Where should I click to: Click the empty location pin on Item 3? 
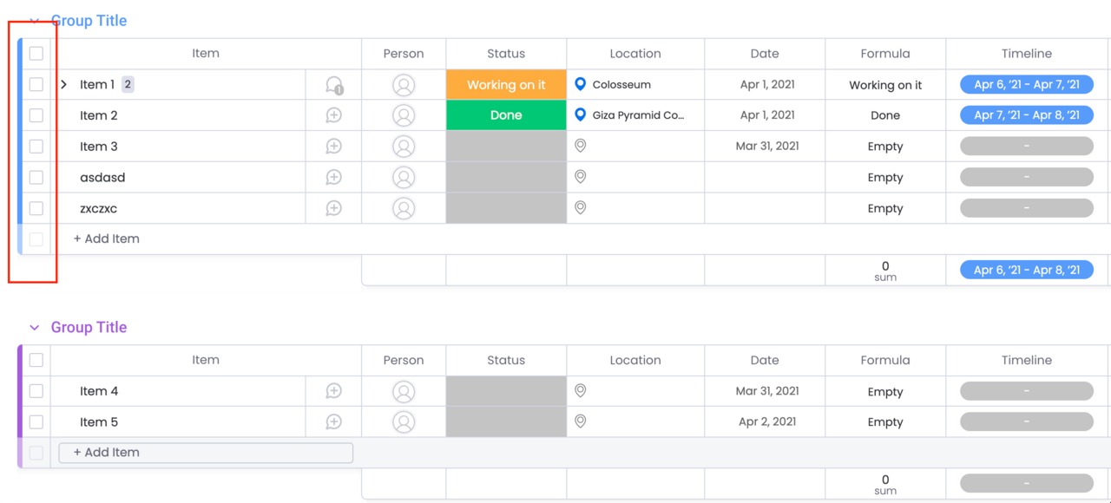[580, 146]
